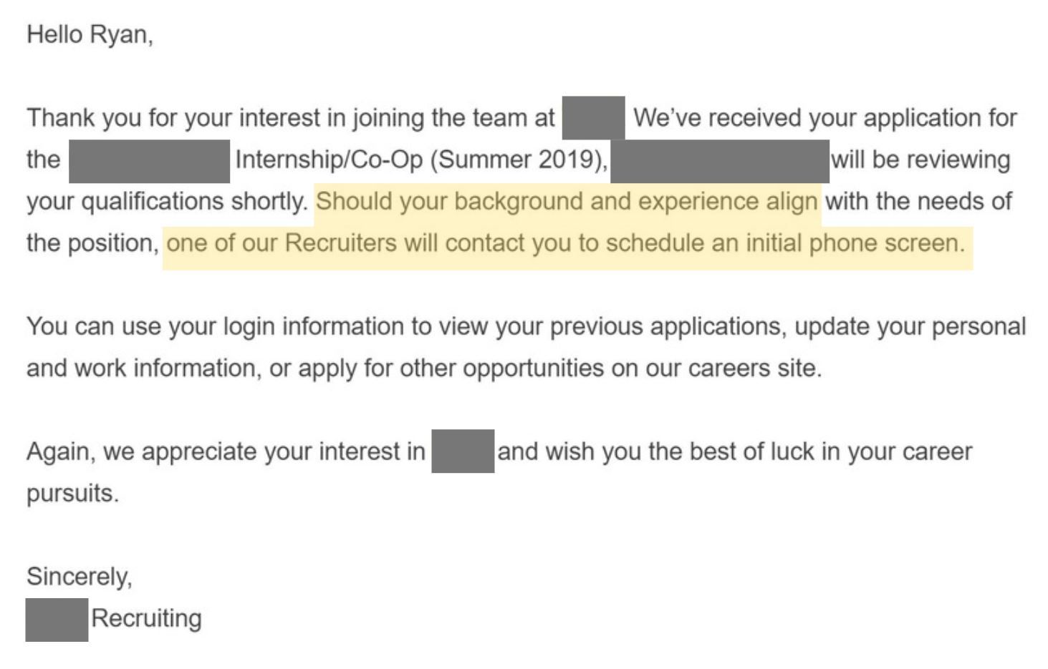1048x669 pixels.
Task: Click the redacted block before 'Recruiting' signature
Action: click(57, 620)
